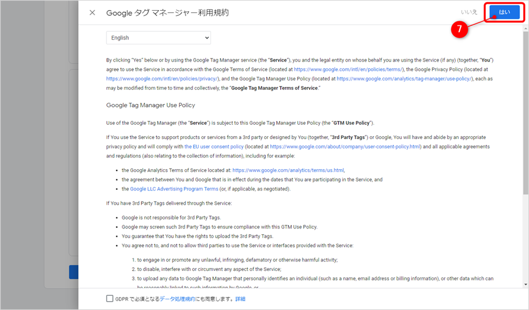Click the Google Tag Manager Use Policy heading
Viewport: 529px width, 310px height.
pos(151,105)
